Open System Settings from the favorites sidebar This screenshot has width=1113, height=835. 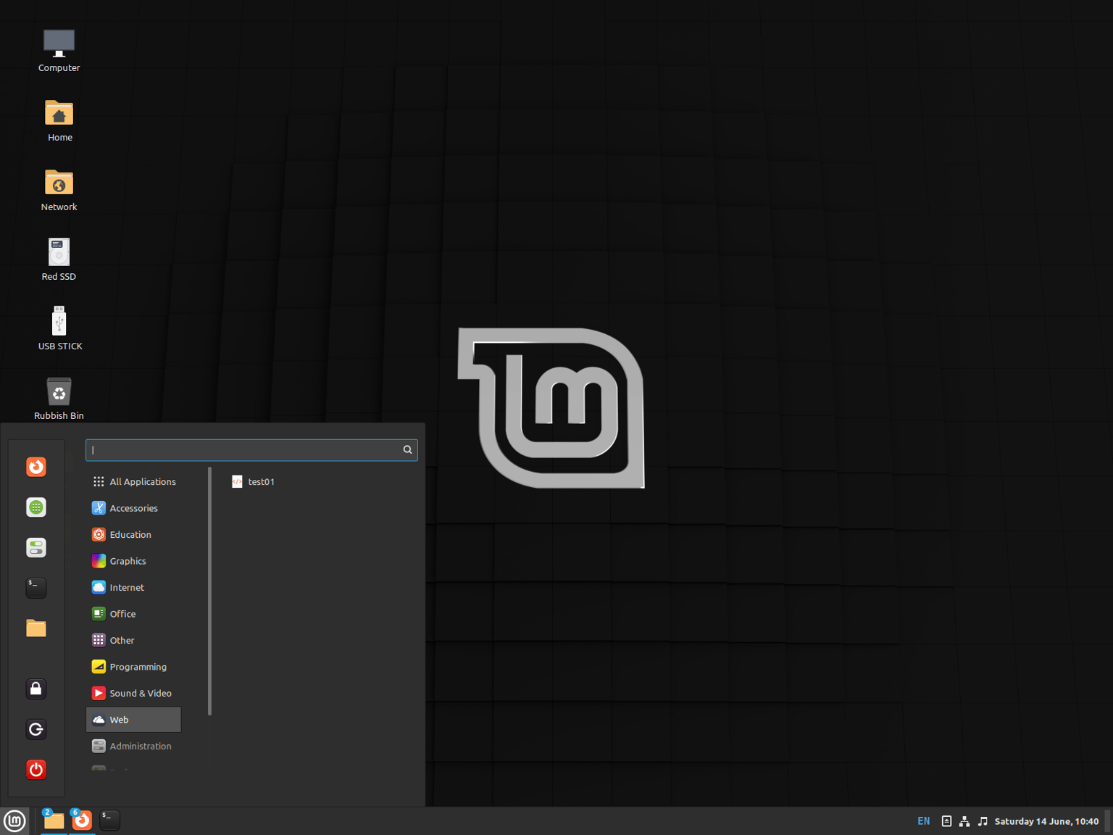point(36,547)
